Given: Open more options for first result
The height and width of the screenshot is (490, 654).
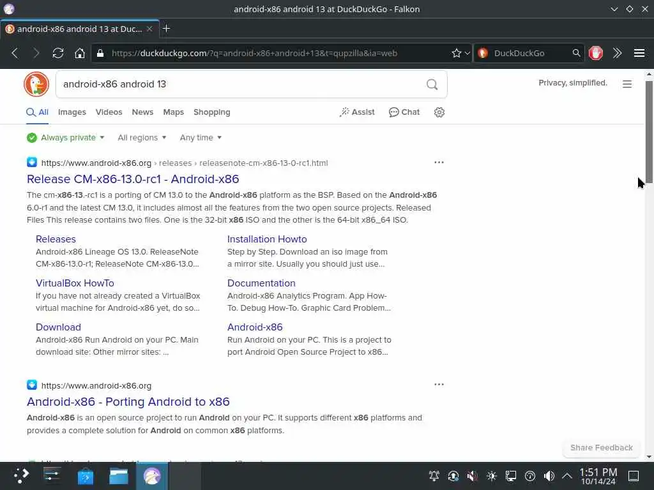Looking at the screenshot, I should (x=439, y=162).
